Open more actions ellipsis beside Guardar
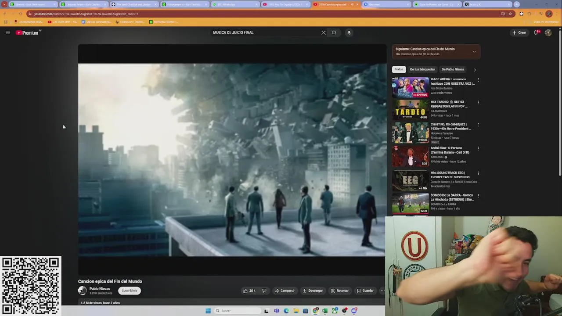This screenshot has height=316, width=562. (x=382, y=291)
